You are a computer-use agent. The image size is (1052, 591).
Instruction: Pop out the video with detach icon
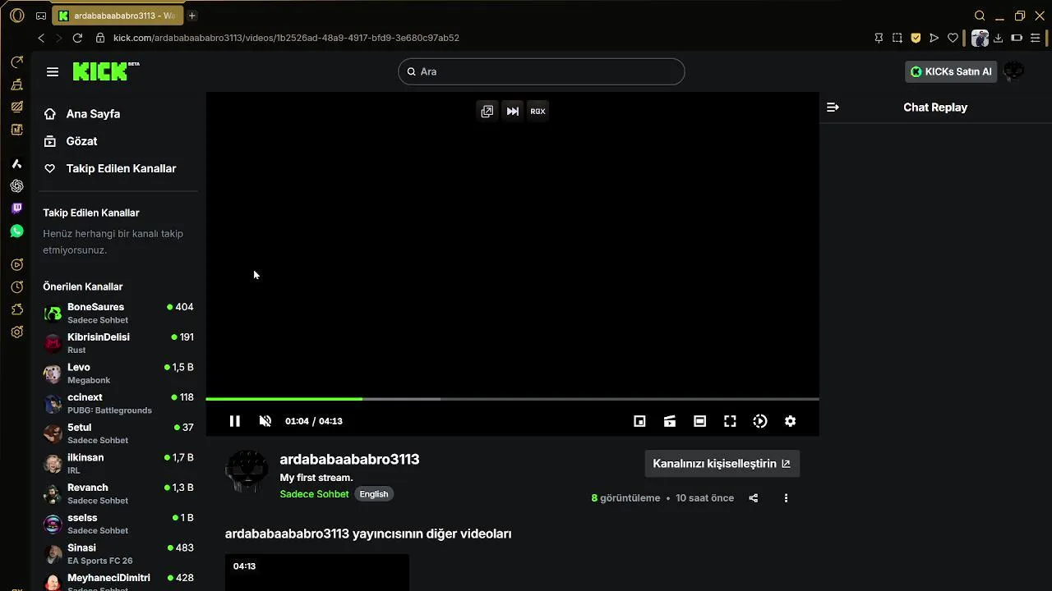(487, 111)
